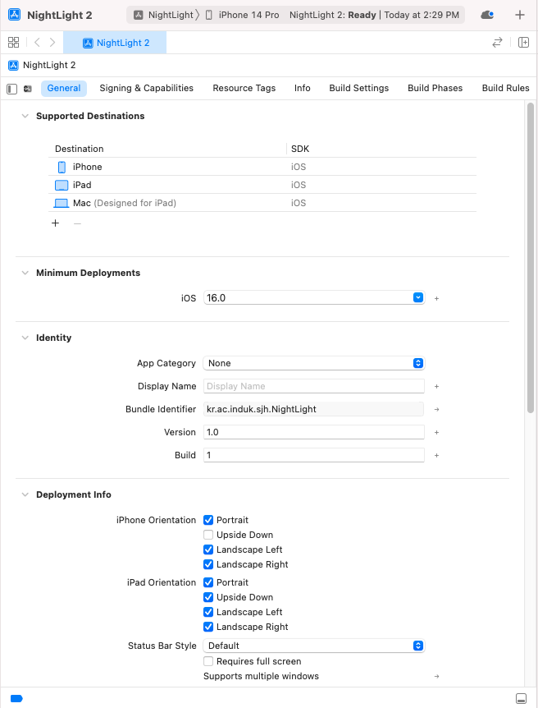
Task: Jump to Bundle Identifier build setting arrow
Action: [436, 410]
